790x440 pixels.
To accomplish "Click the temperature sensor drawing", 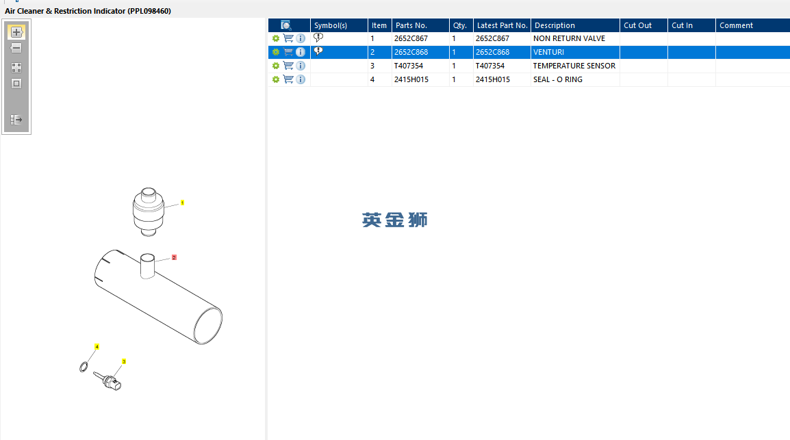I will coord(107,380).
